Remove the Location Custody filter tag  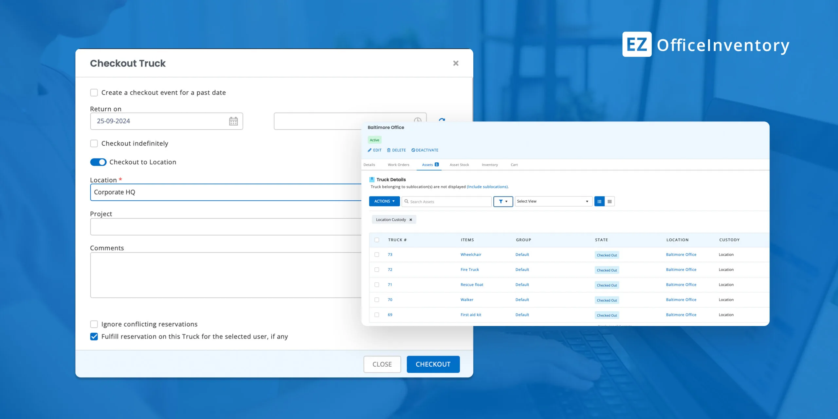click(411, 220)
